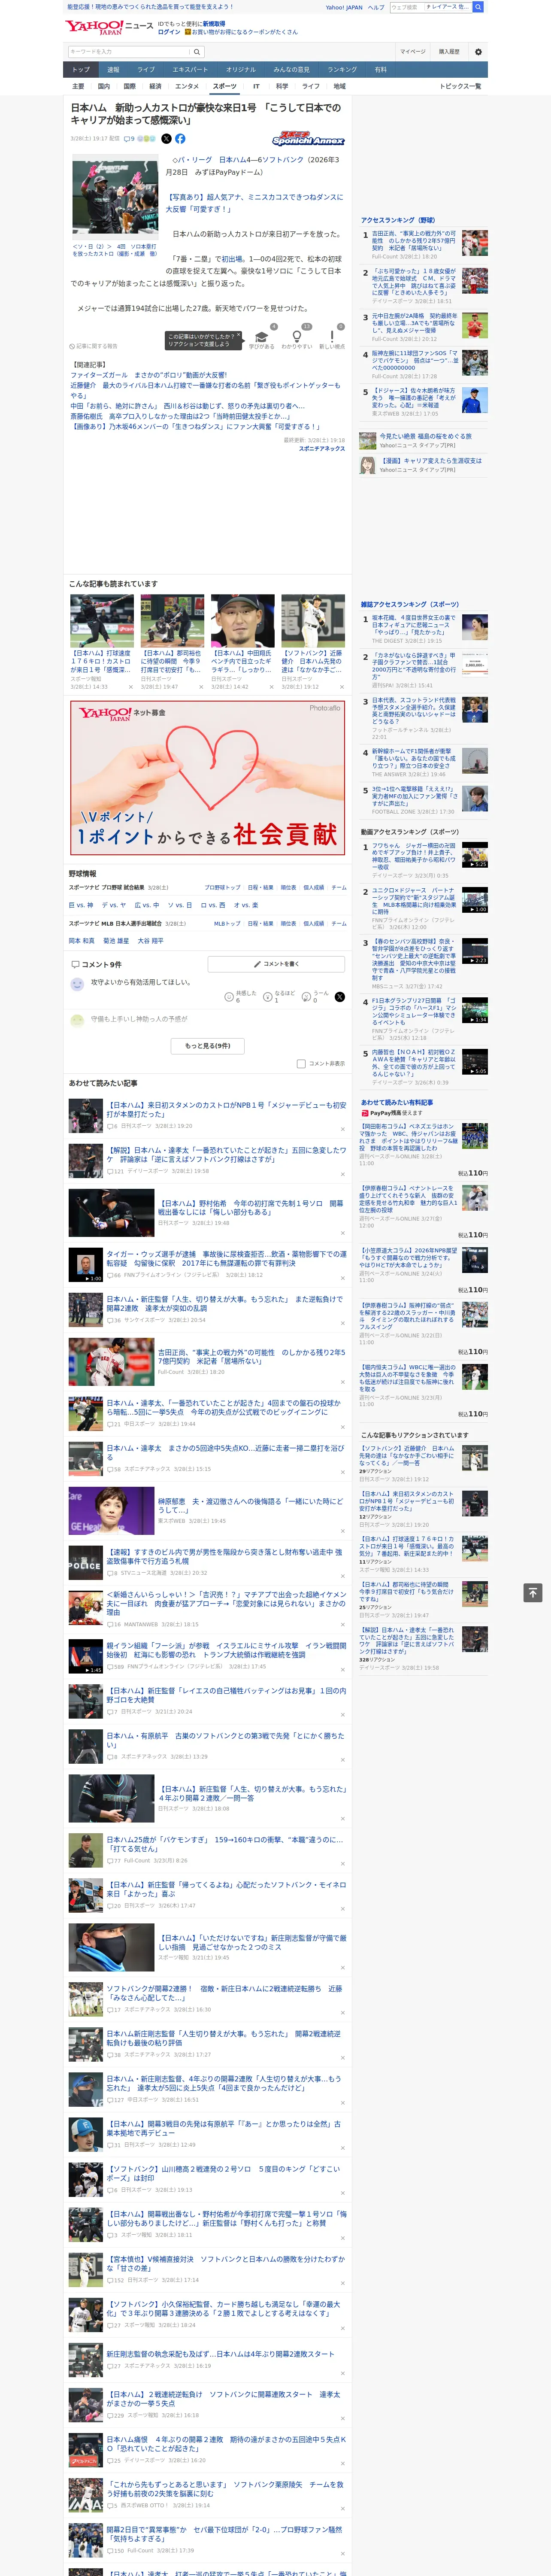Click the コメントを書く button
The width and height of the screenshot is (551, 2576).
(x=276, y=964)
